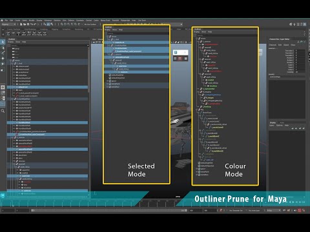Click No Live Surface field
The height and width of the screenshot is (232, 310).
(x=90, y=24)
